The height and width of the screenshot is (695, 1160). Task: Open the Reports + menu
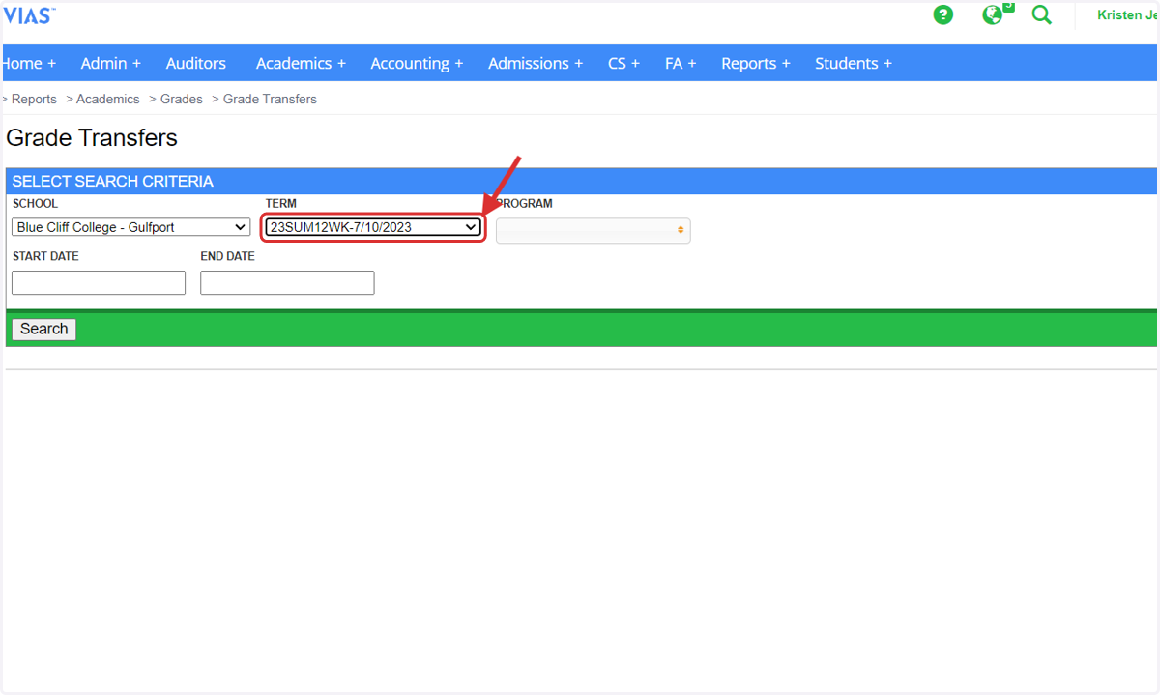(x=756, y=64)
